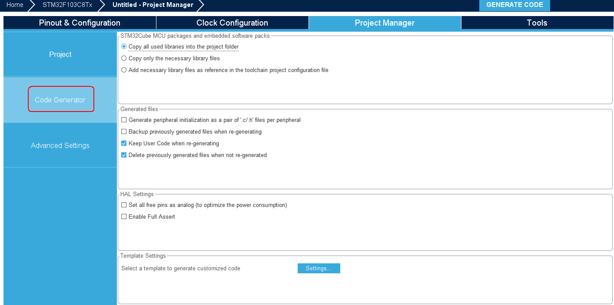Switch to the Tools tab

(x=537, y=23)
